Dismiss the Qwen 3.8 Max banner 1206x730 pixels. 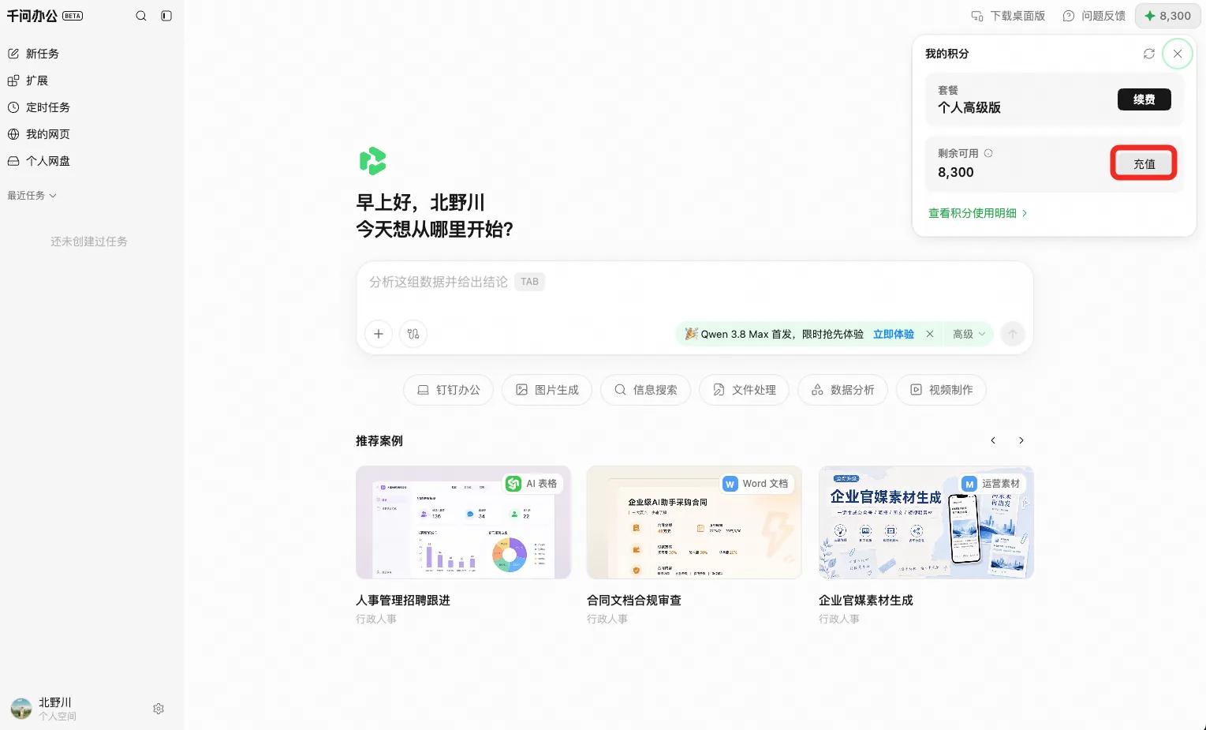tap(930, 334)
